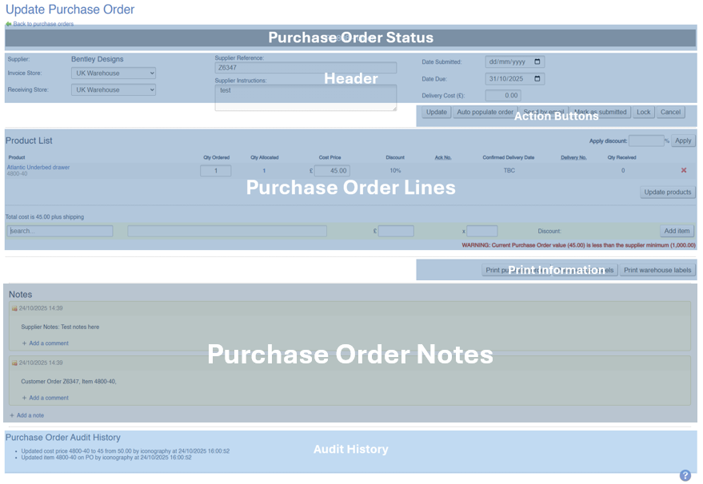Click the '+ Add a note' link
The width and height of the screenshot is (703, 484).
tap(30, 415)
